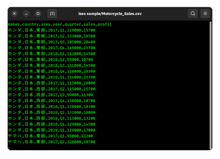Click the row with sales 110000
Screen dimensions: 220x159
click(x=52, y=71)
